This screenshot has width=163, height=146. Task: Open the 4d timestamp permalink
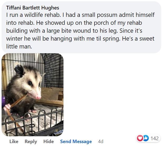tap(101, 142)
